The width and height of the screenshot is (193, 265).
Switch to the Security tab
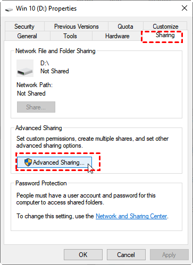[x=24, y=27]
